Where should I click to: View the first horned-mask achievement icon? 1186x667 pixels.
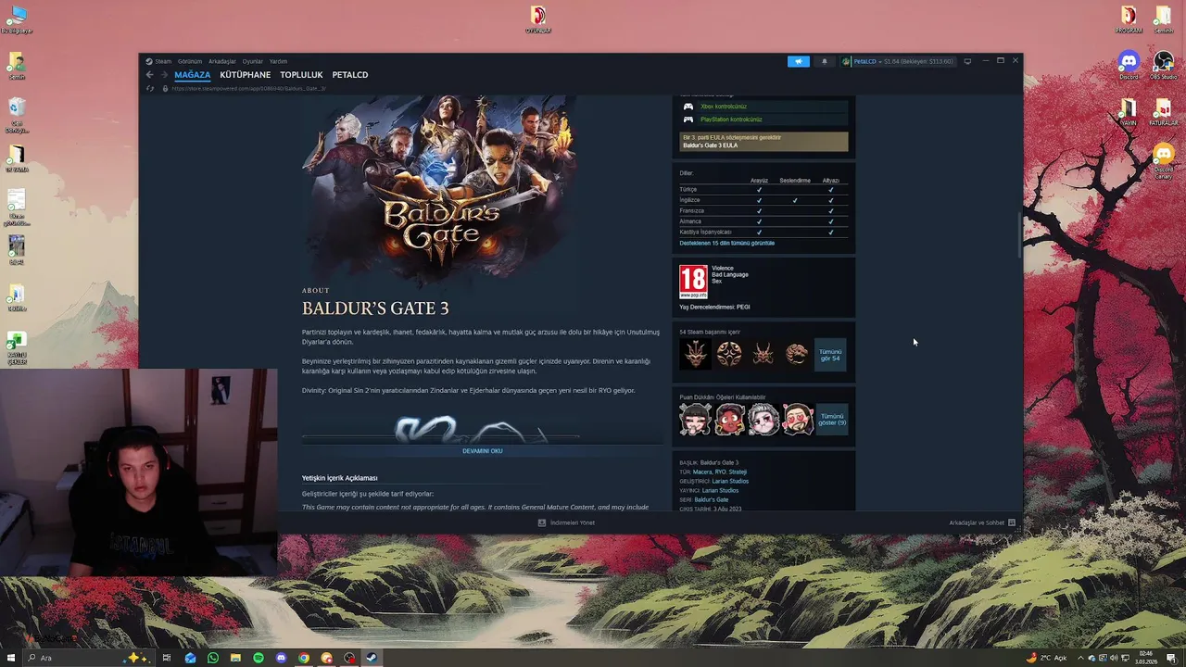coord(696,353)
